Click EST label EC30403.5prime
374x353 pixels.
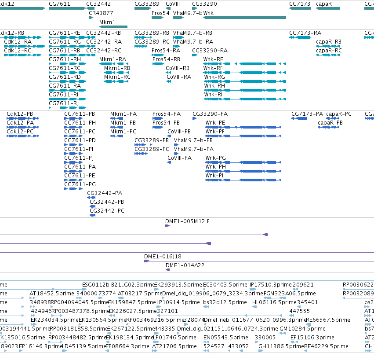pyautogui.click(x=225, y=285)
